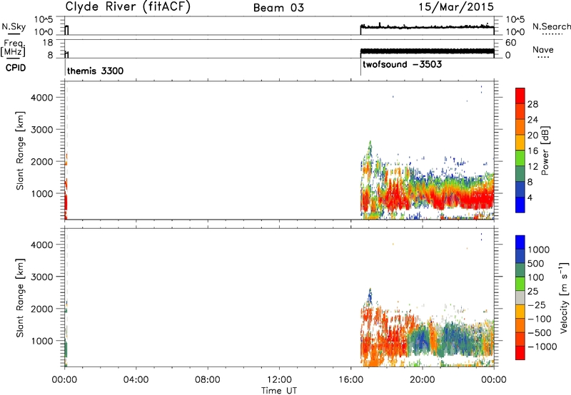Click "1000" on the velocity panel range axis
The image size is (571, 395).
tap(42, 341)
